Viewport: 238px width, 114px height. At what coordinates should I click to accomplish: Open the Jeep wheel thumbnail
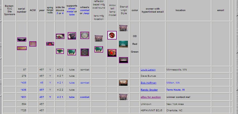[85, 52]
